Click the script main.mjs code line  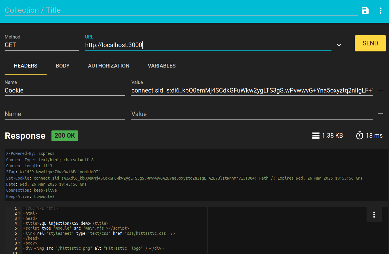coord(76,228)
